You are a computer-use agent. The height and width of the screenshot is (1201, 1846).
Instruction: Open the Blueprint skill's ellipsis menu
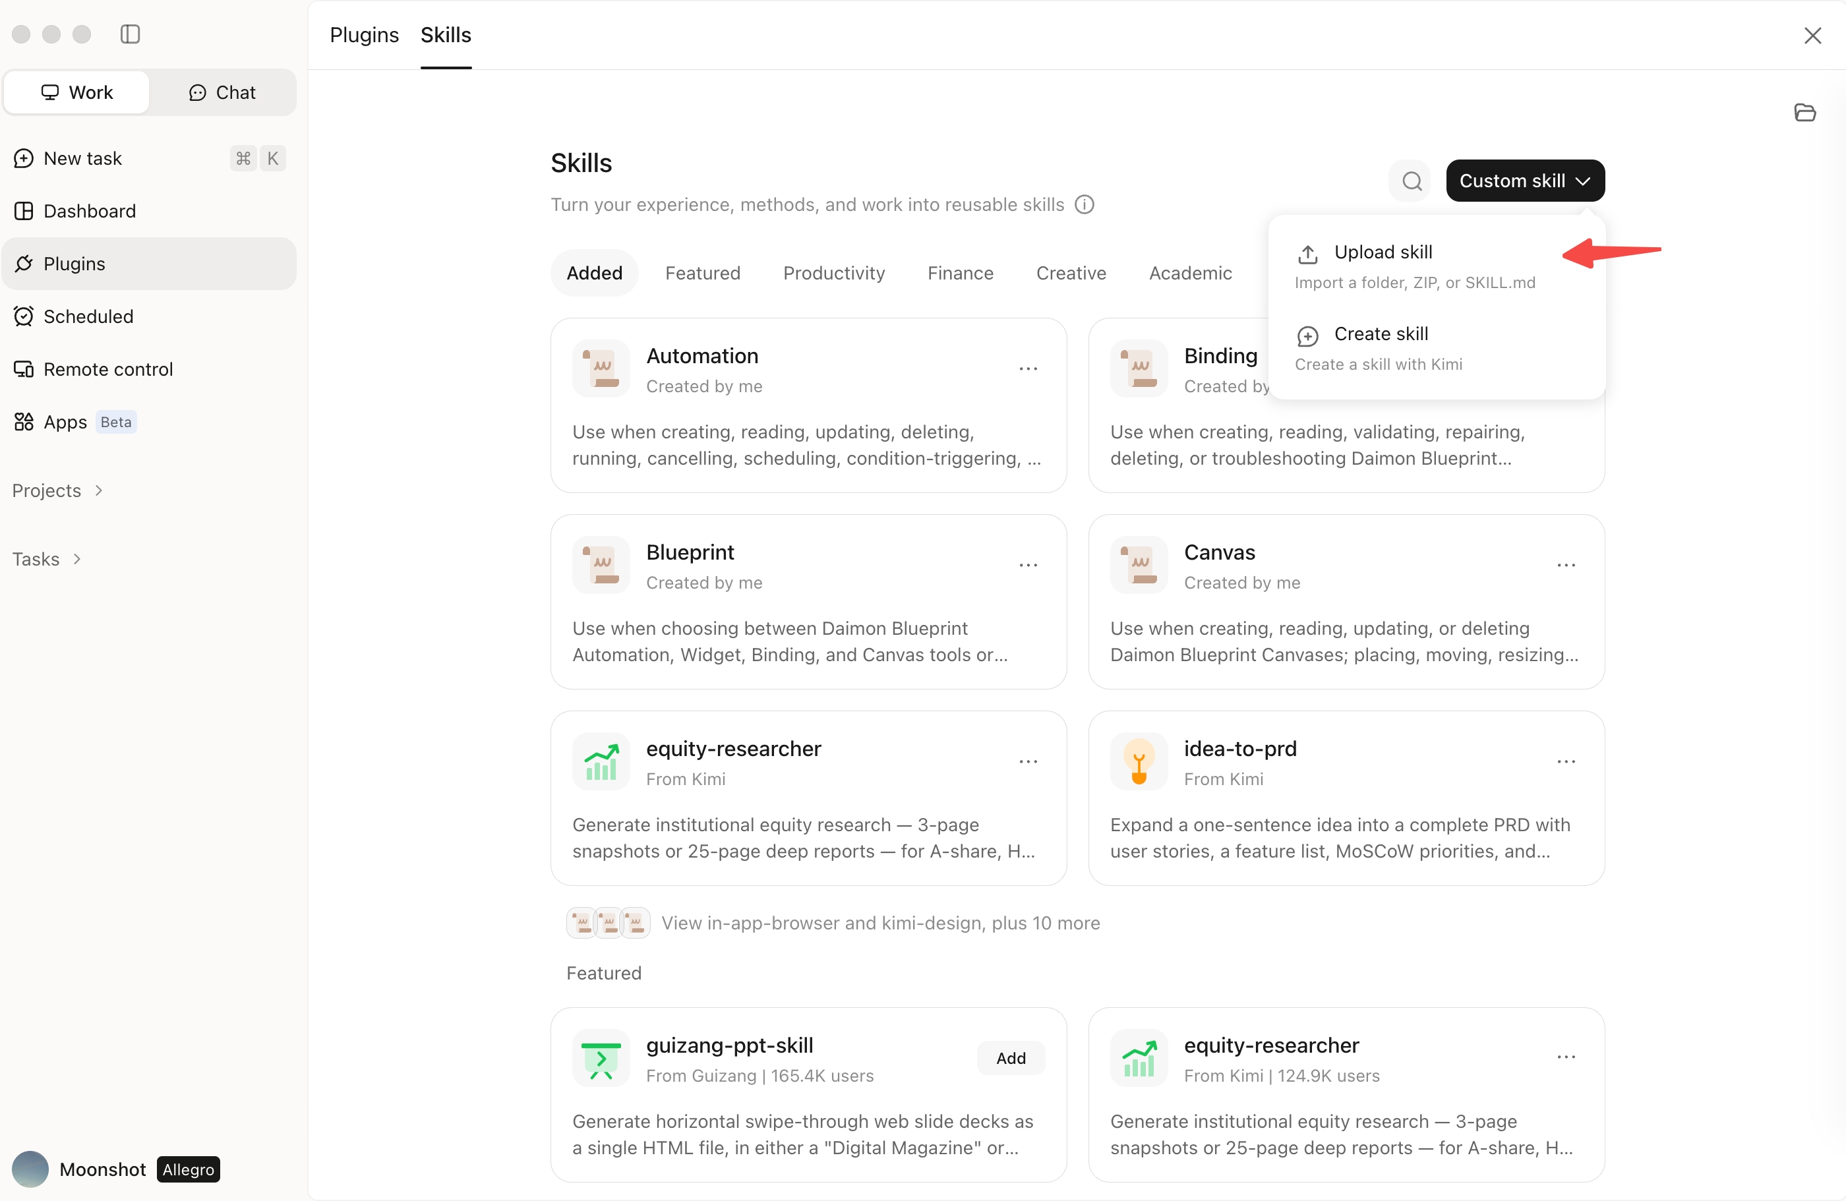pos(1028,565)
